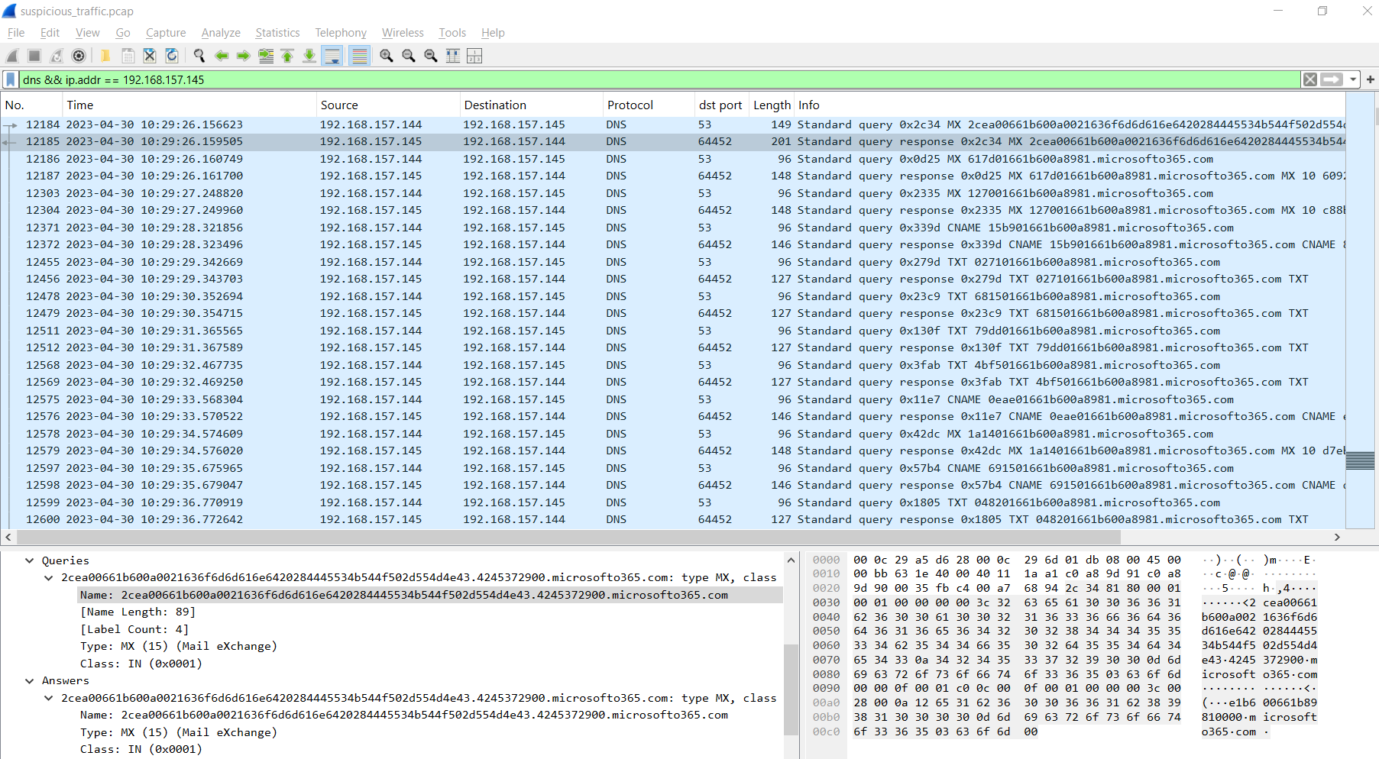
Task: Click Reload this file icon
Action: click(x=172, y=56)
